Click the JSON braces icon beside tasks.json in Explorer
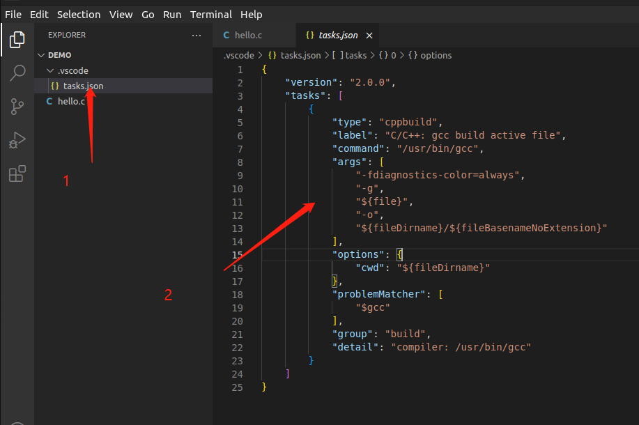 (x=54, y=86)
